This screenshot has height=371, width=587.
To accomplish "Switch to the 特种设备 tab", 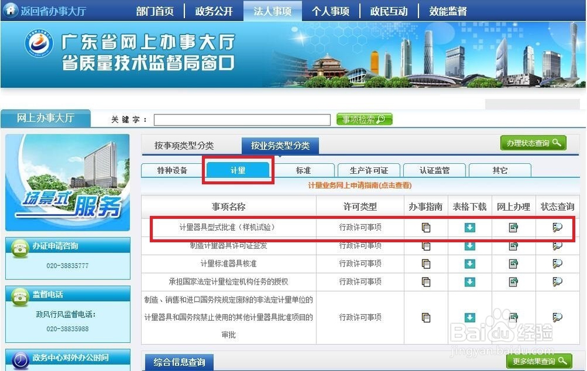I will (x=171, y=170).
